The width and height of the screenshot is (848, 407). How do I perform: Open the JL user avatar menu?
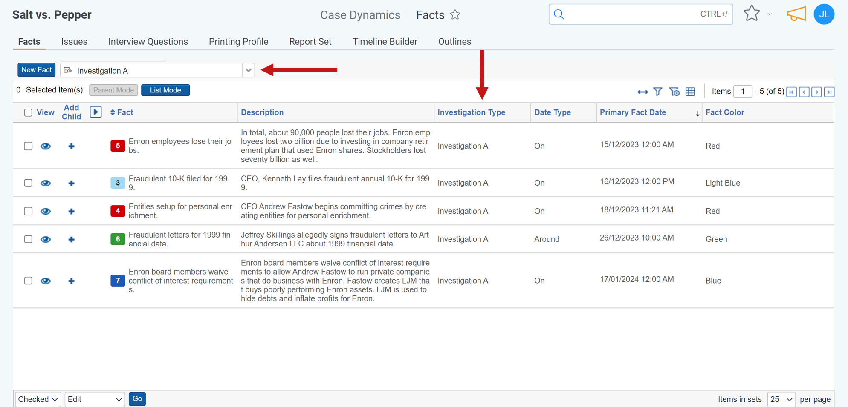824,14
